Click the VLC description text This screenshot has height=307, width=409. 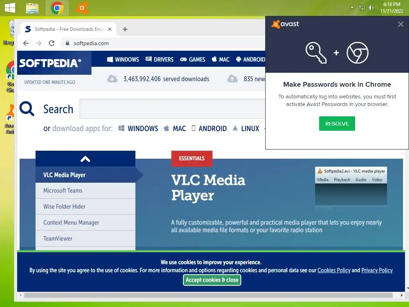(276, 226)
